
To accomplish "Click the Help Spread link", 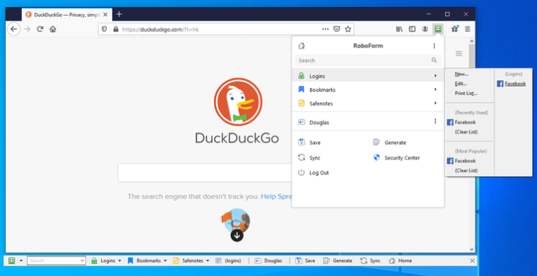I will [x=276, y=197].
